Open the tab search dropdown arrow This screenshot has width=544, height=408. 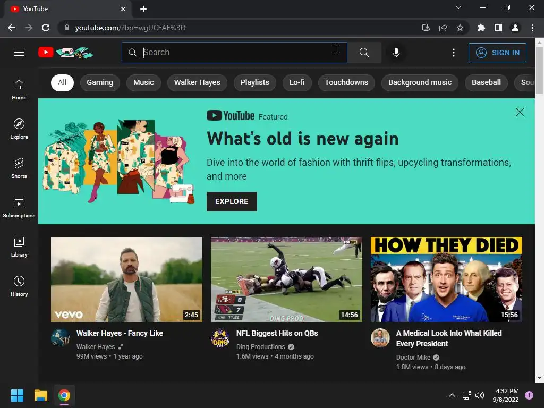[x=458, y=7]
